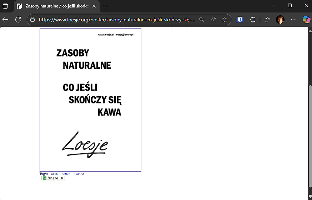Open the Favorites list icon
The image size is (312, 200).
(267, 20)
